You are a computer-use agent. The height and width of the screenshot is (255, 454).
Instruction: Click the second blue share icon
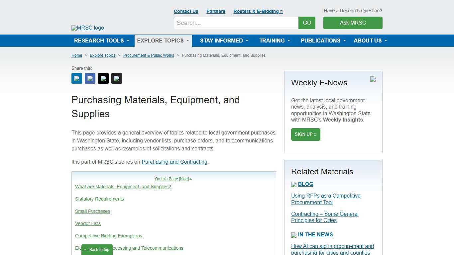pos(90,78)
